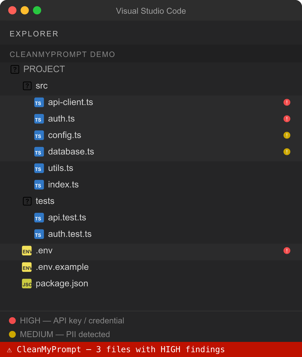This screenshot has width=302, height=357.
Task: Click the TypeScript icon beside utils.ts
Action: click(39, 168)
